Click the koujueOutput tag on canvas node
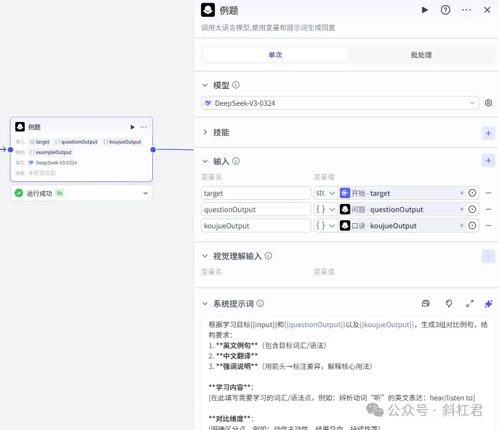The width and height of the screenshot is (499, 430). pos(122,142)
